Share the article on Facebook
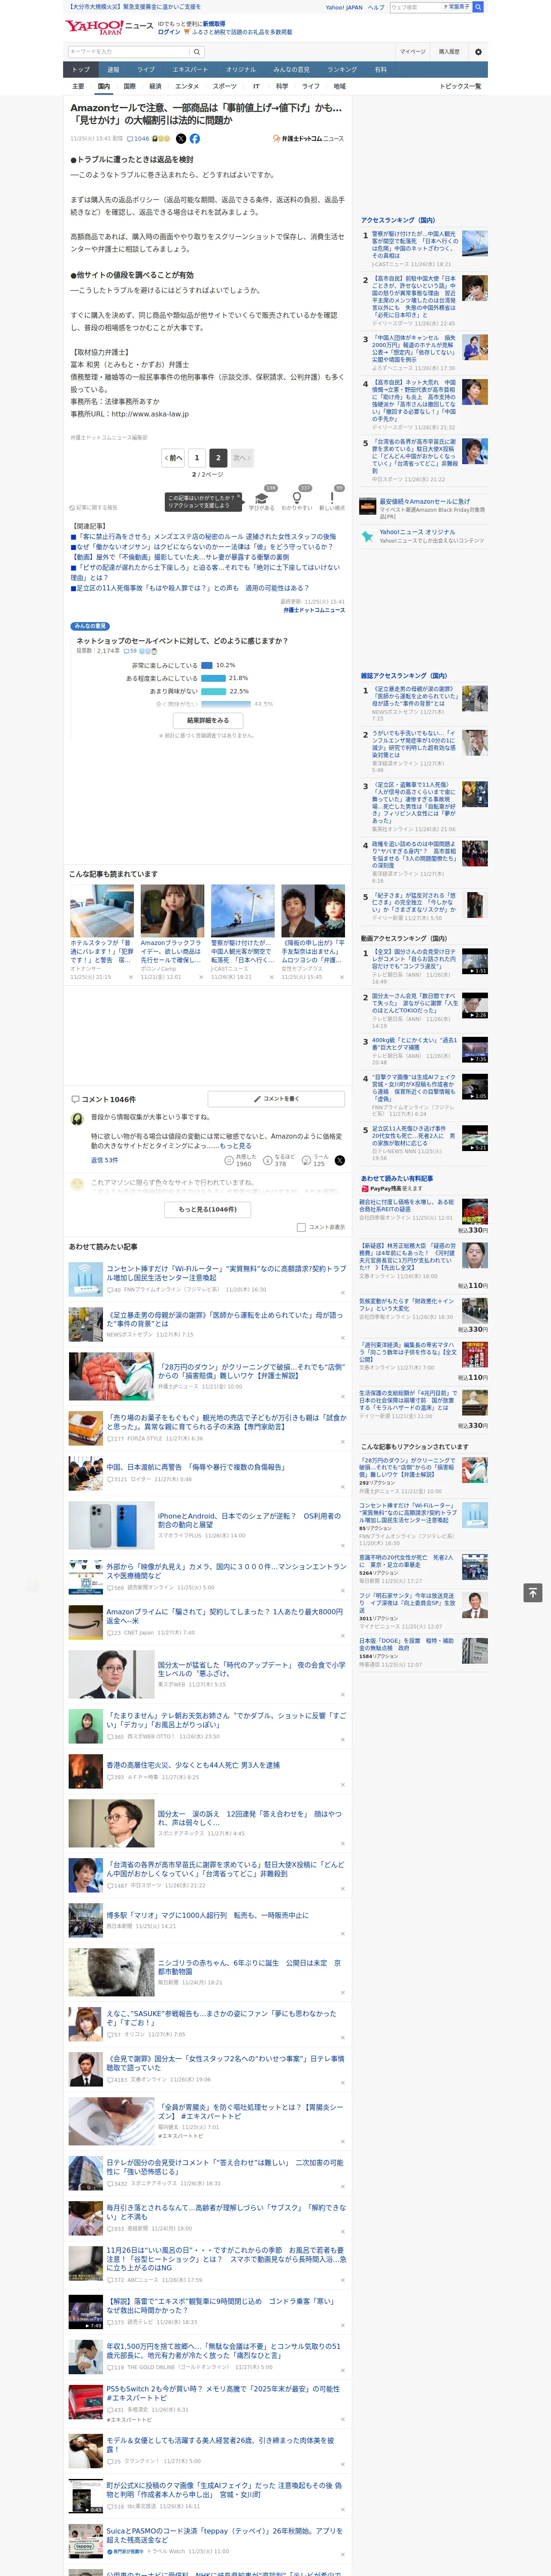551x2576 pixels. (195, 139)
